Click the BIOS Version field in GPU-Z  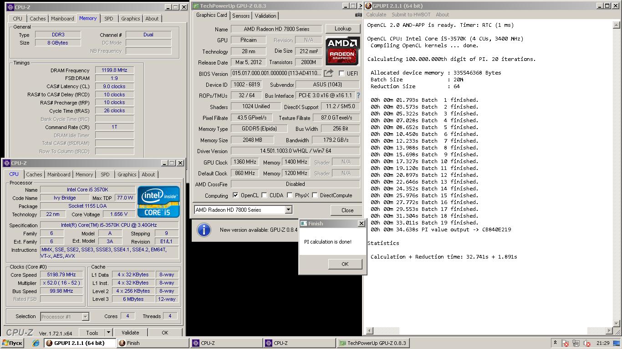point(276,73)
